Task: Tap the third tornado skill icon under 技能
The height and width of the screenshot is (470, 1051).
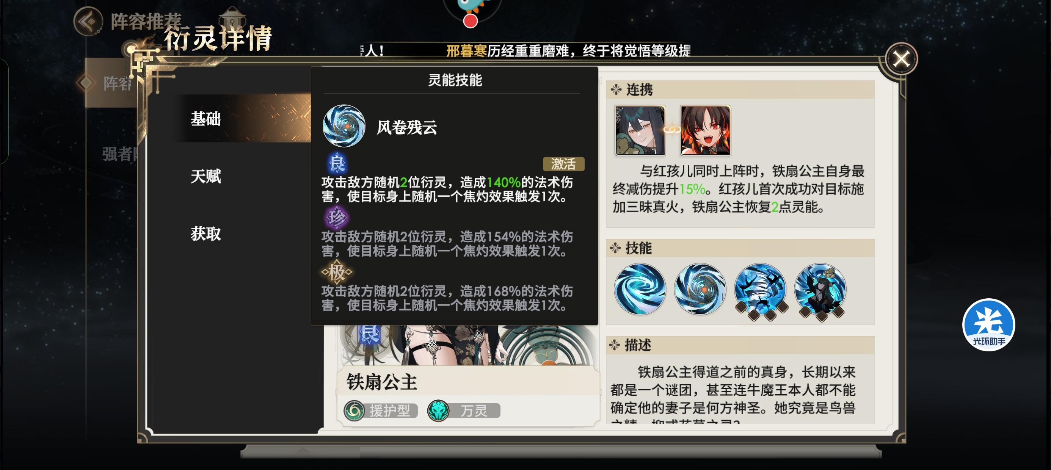Action: click(x=760, y=290)
